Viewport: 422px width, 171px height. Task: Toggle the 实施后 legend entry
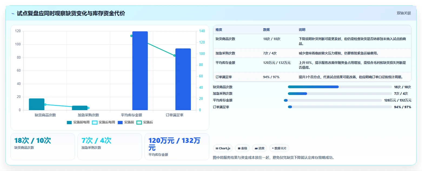pyautogui.click(x=145, y=123)
